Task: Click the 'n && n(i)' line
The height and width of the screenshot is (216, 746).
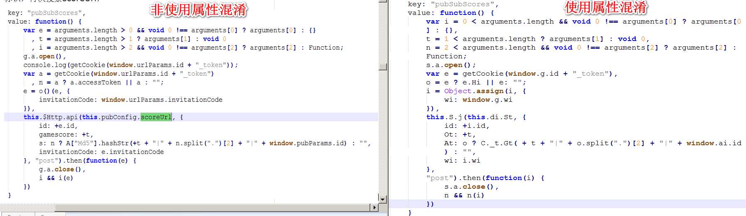Action: (x=465, y=195)
